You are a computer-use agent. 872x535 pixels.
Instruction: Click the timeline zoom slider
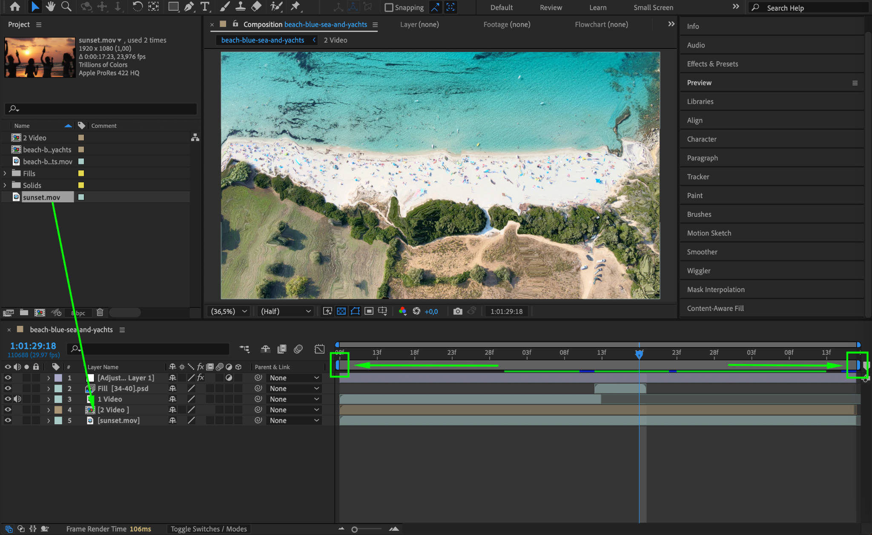[x=354, y=529]
